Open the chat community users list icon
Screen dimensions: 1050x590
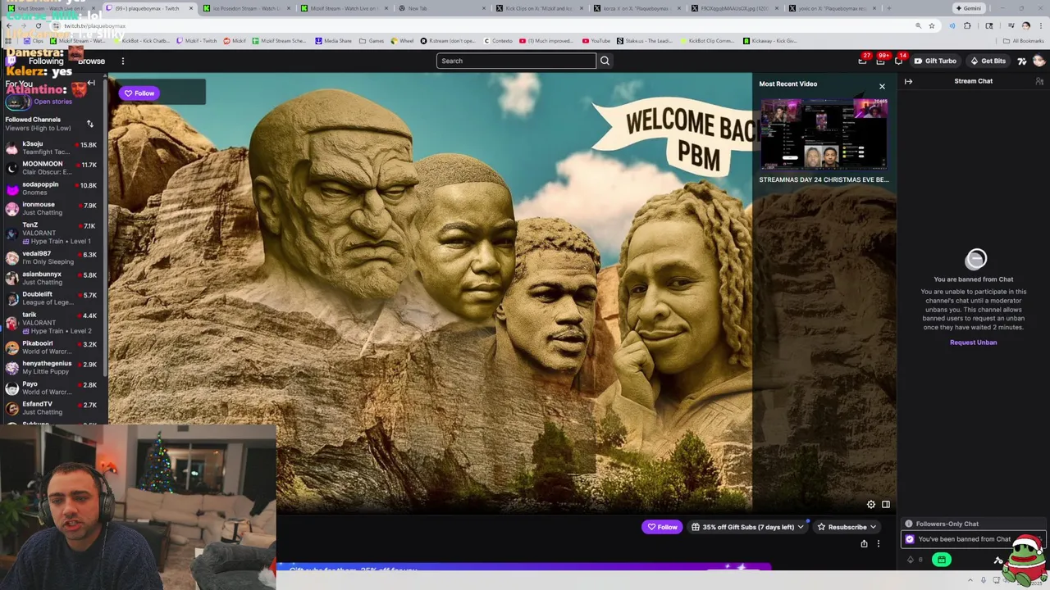coord(1039,81)
